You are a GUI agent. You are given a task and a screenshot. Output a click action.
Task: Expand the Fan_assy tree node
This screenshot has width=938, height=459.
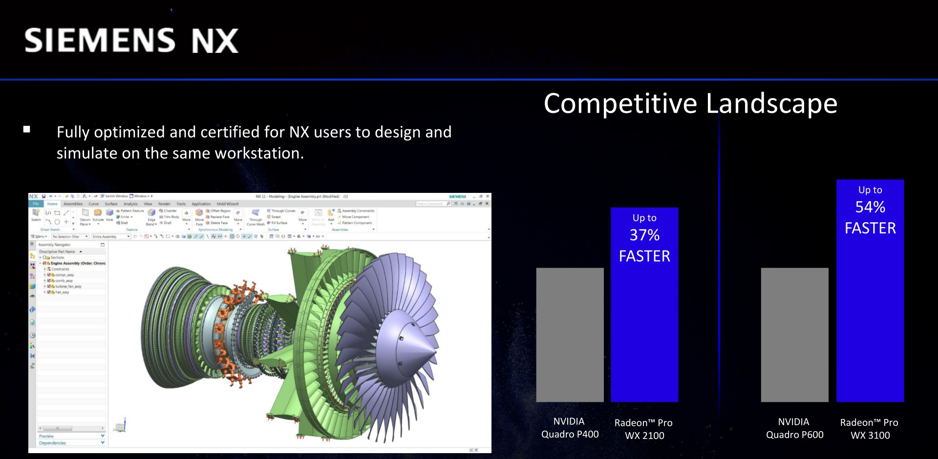[x=45, y=292]
